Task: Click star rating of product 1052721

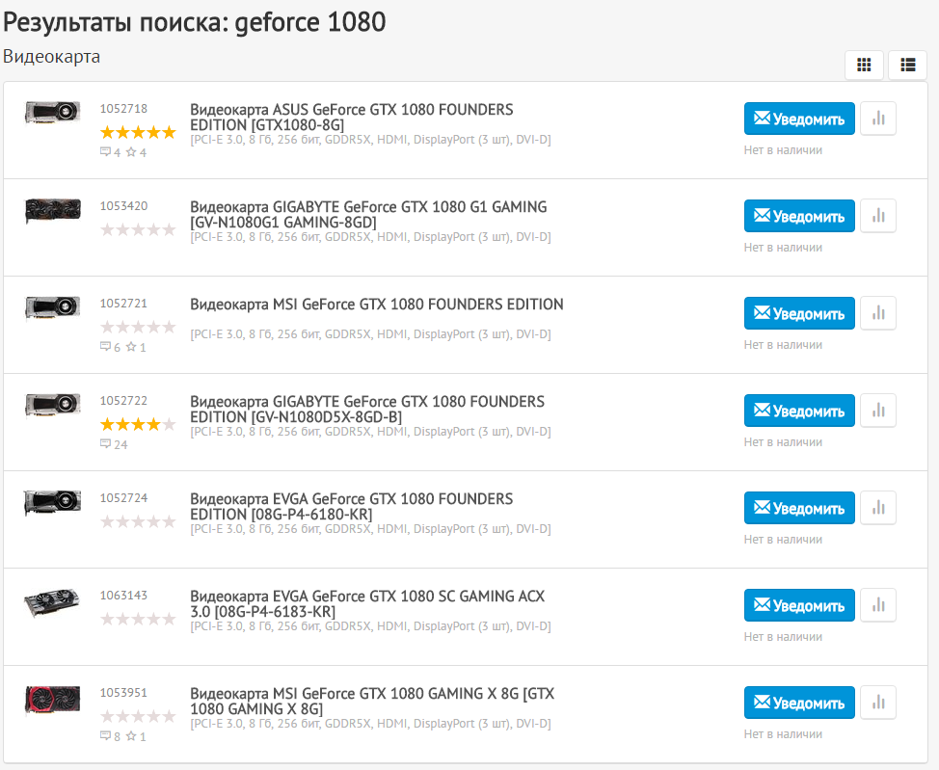Action: (138, 327)
